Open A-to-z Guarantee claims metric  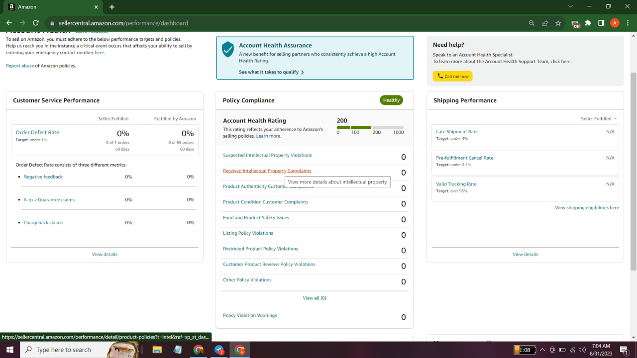(x=49, y=200)
